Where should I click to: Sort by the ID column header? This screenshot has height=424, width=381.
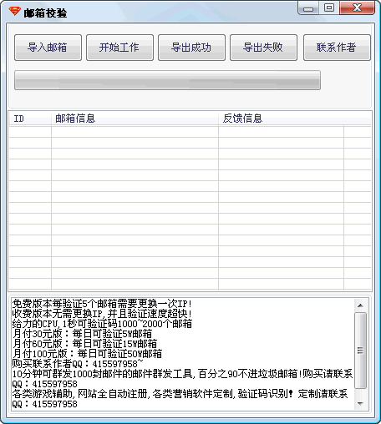[x=30, y=119]
